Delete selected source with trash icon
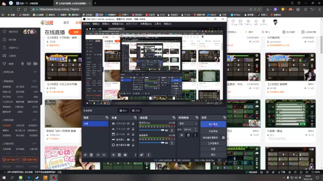 click(119, 155)
